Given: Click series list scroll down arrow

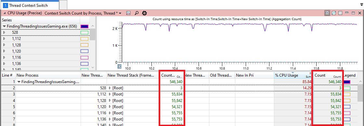Looking at the screenshot, I should coord(92,68).
